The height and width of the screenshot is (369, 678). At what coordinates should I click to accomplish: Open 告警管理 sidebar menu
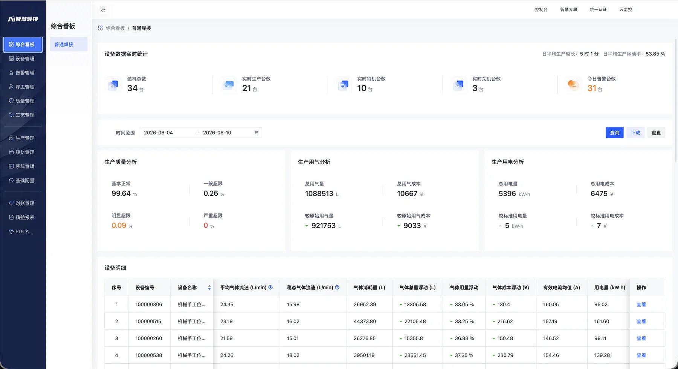pyautogui.click(x=23, y=73)
